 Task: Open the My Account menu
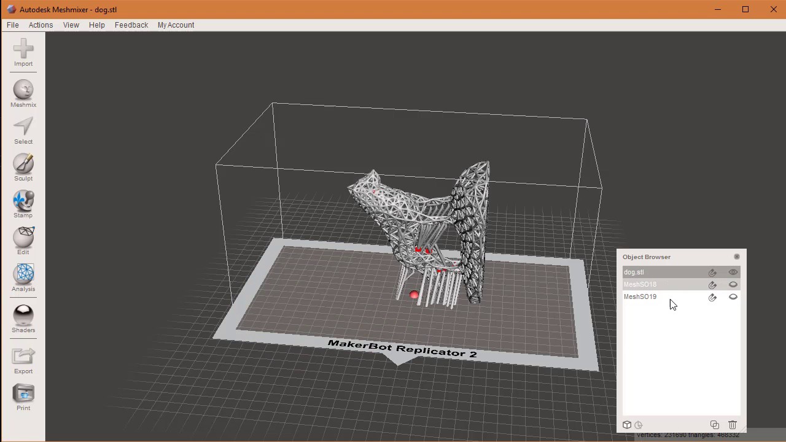pos(176,25)
